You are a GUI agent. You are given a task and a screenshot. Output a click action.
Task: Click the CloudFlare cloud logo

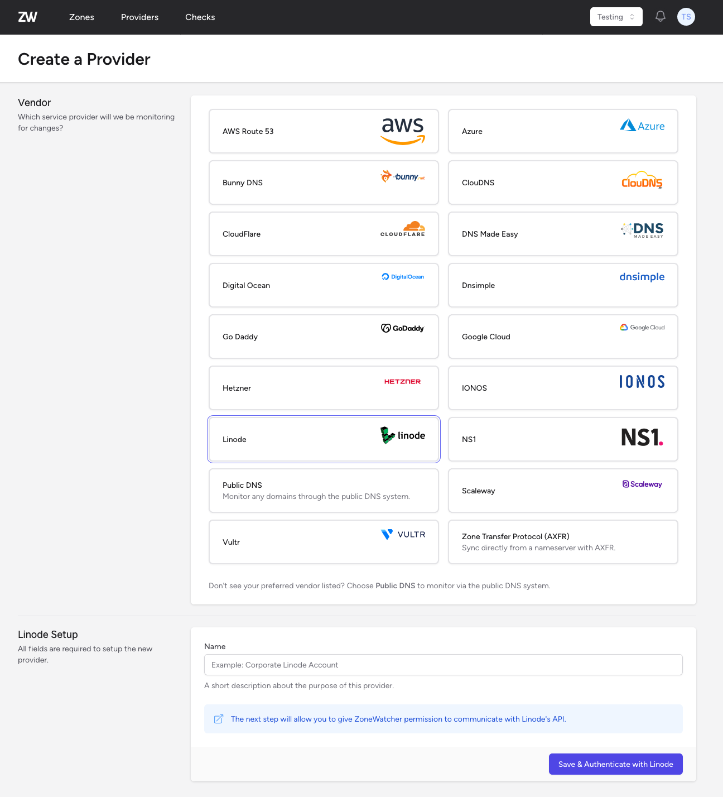click(x=402, y=229)
